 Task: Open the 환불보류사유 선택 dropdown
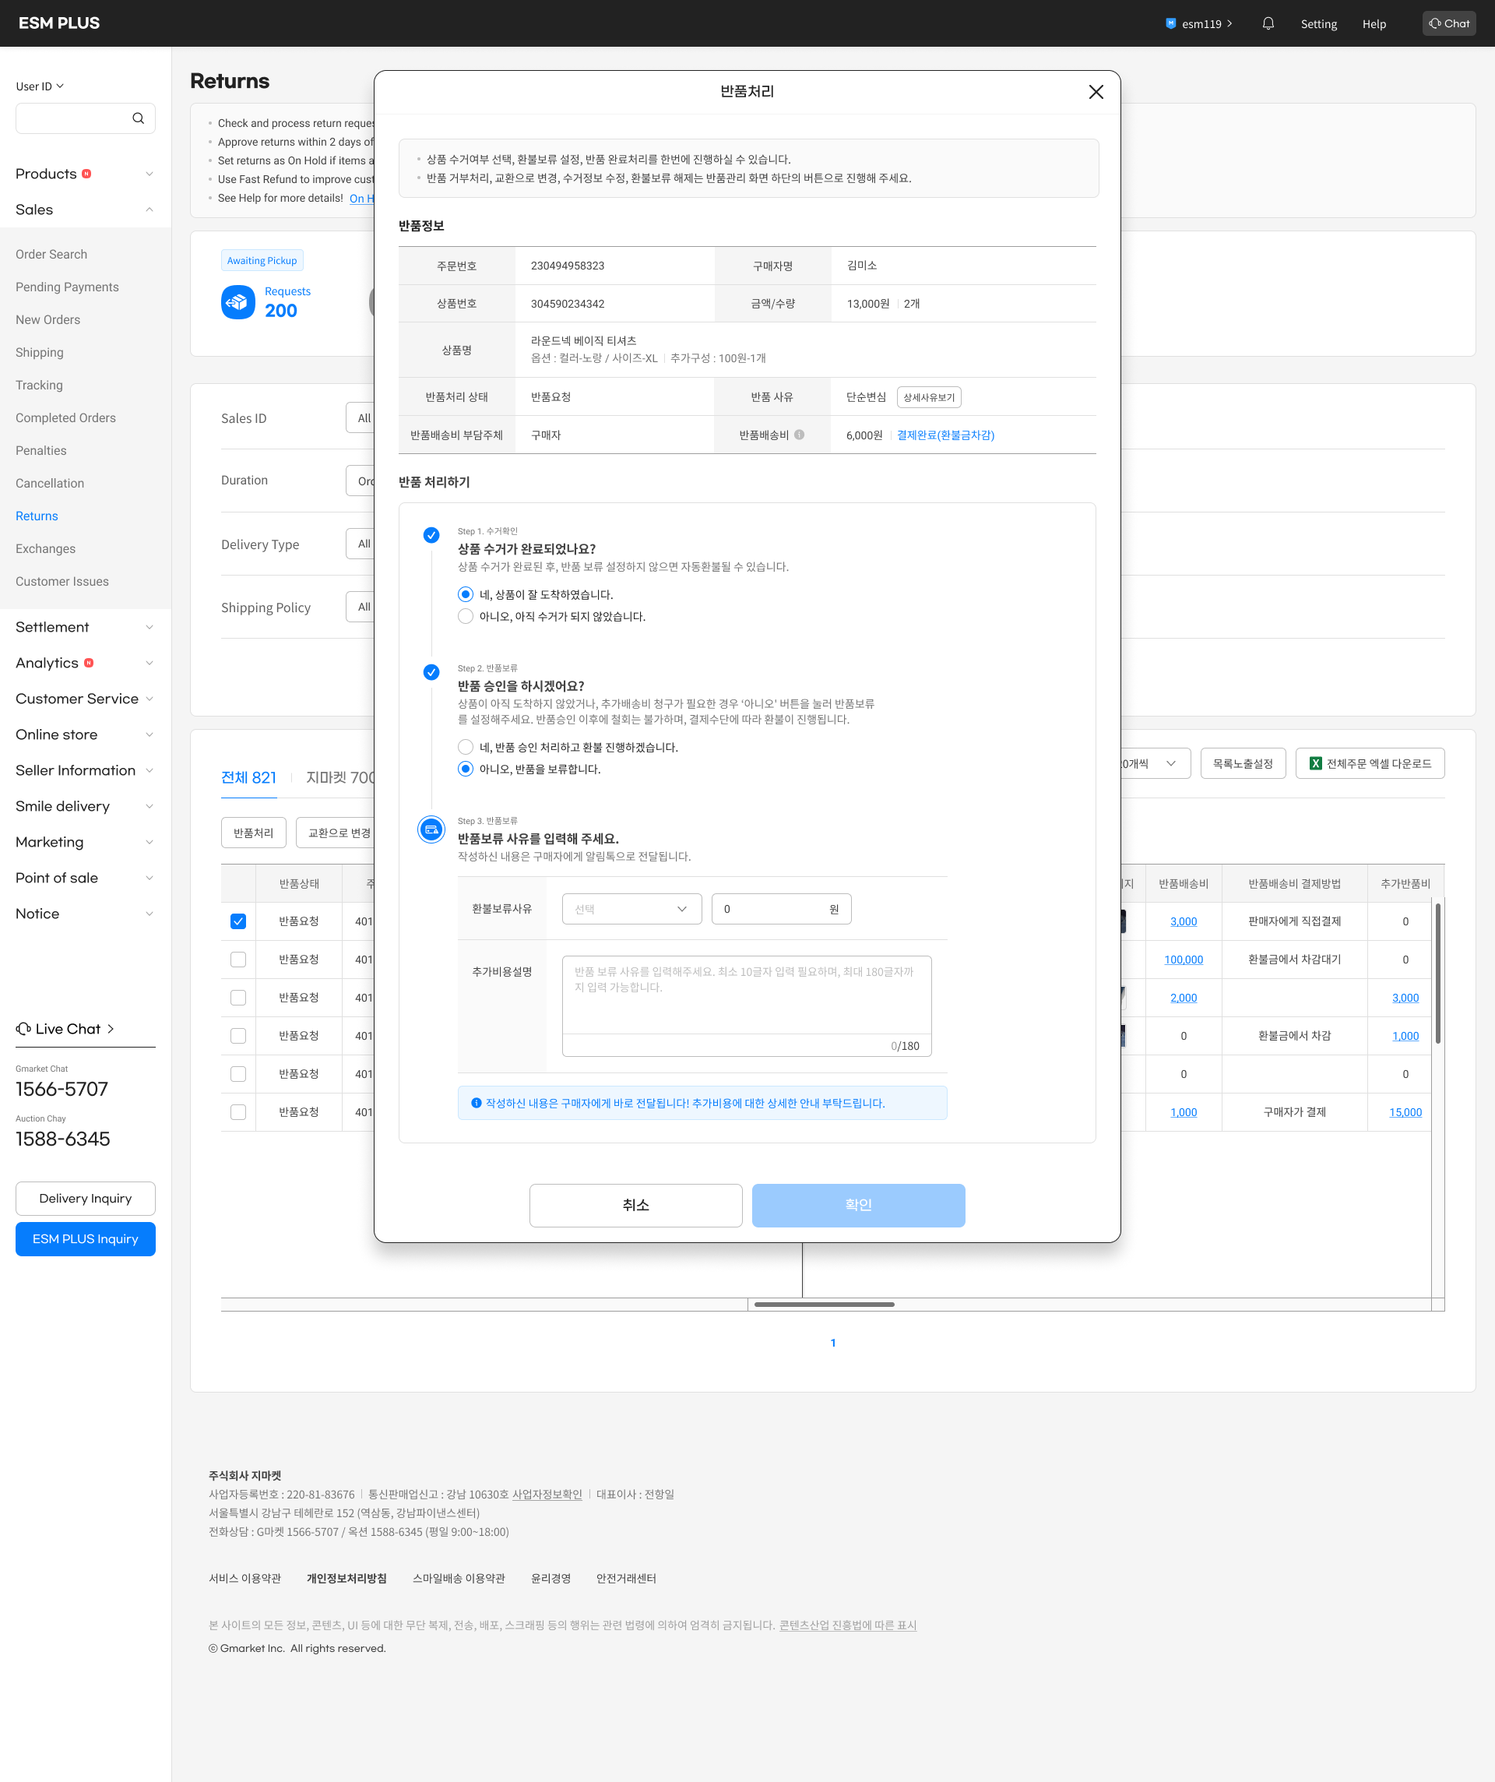[631, 910]
